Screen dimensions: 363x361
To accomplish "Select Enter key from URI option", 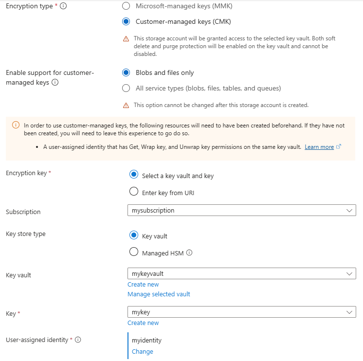I will (134, 191).
